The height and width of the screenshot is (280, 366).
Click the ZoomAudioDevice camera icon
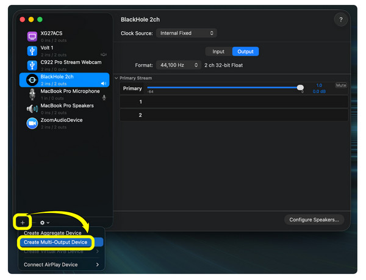click(x=32, y=123)
